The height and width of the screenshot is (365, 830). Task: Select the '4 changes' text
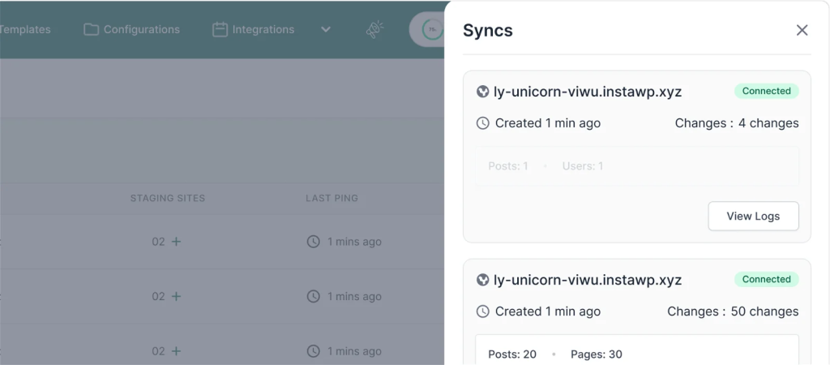point(768,123)
